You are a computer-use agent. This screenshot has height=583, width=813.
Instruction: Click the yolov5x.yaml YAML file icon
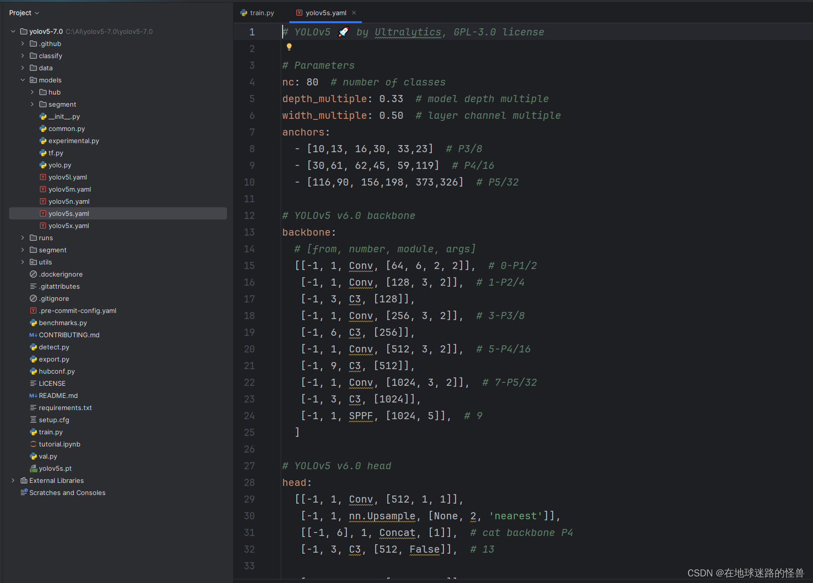(43, 226)
